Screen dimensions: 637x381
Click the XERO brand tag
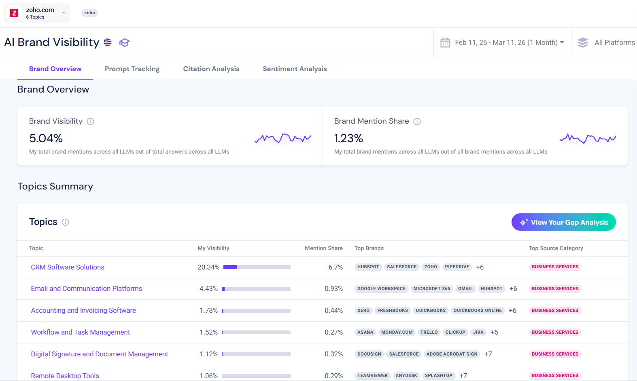point(363,310)
